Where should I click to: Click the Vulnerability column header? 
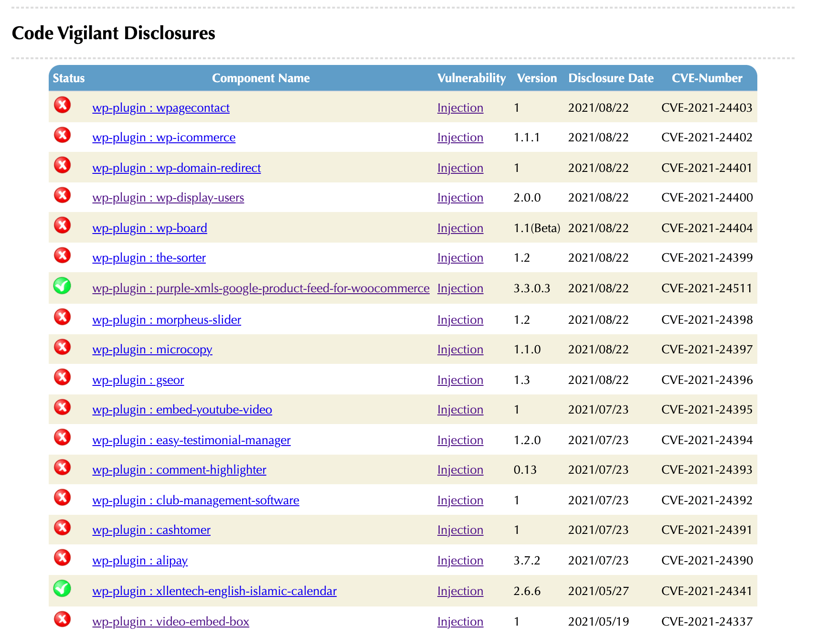471,78
